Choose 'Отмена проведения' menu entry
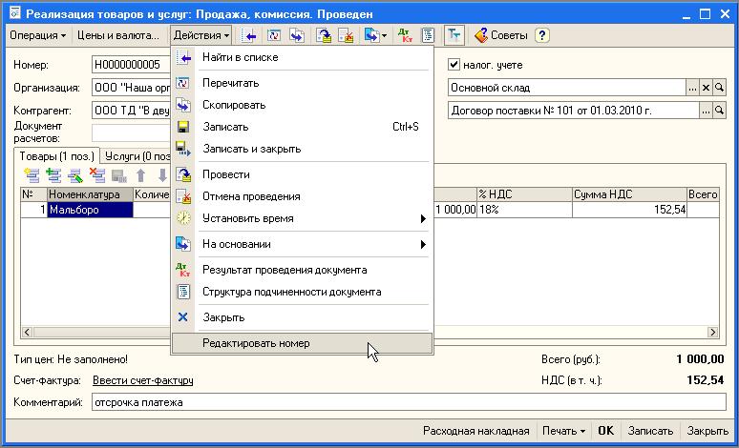This screenshot has height=448, width=739. point(302,196)
